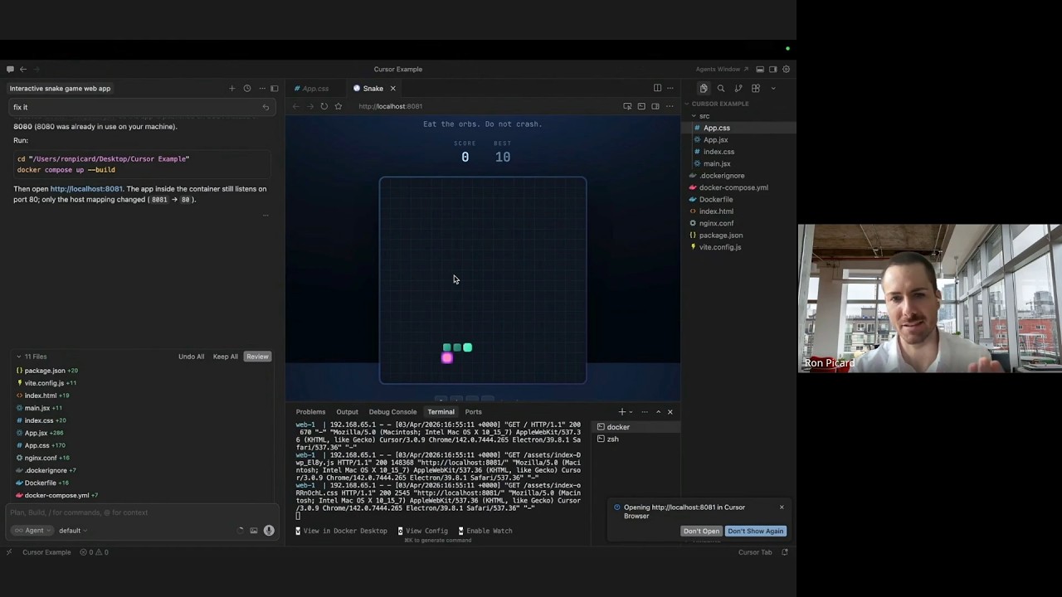Switch to the Problems panel tab
This screenshot has width=1062, height=597.
[x=311, y=412]
